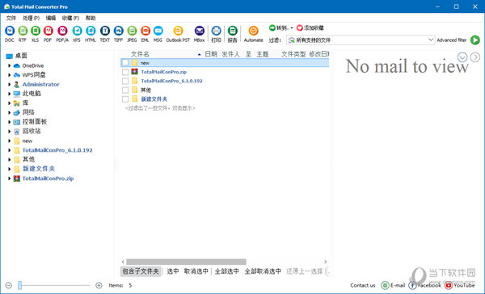Click the PDF conversion icon
The width and height of the screenshot is (485, 294).
[48, 31]
